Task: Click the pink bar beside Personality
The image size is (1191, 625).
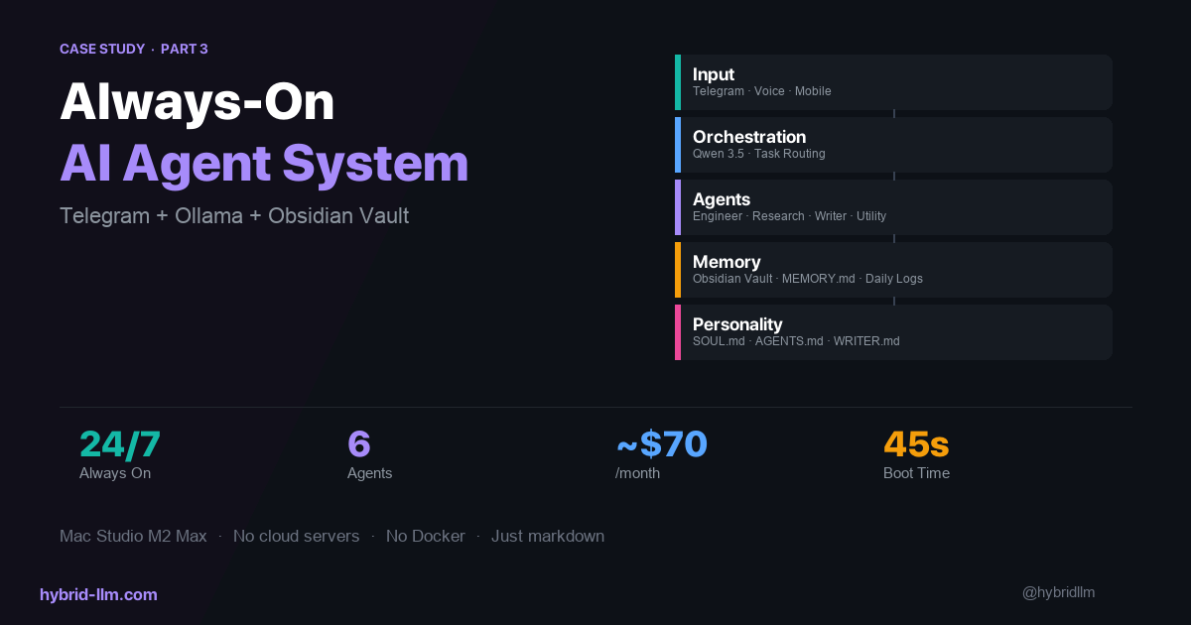Action: click(x=678, y=332)
